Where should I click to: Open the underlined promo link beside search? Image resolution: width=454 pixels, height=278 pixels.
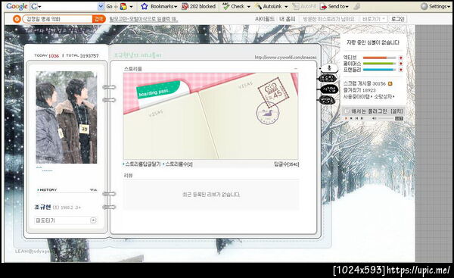144,20
